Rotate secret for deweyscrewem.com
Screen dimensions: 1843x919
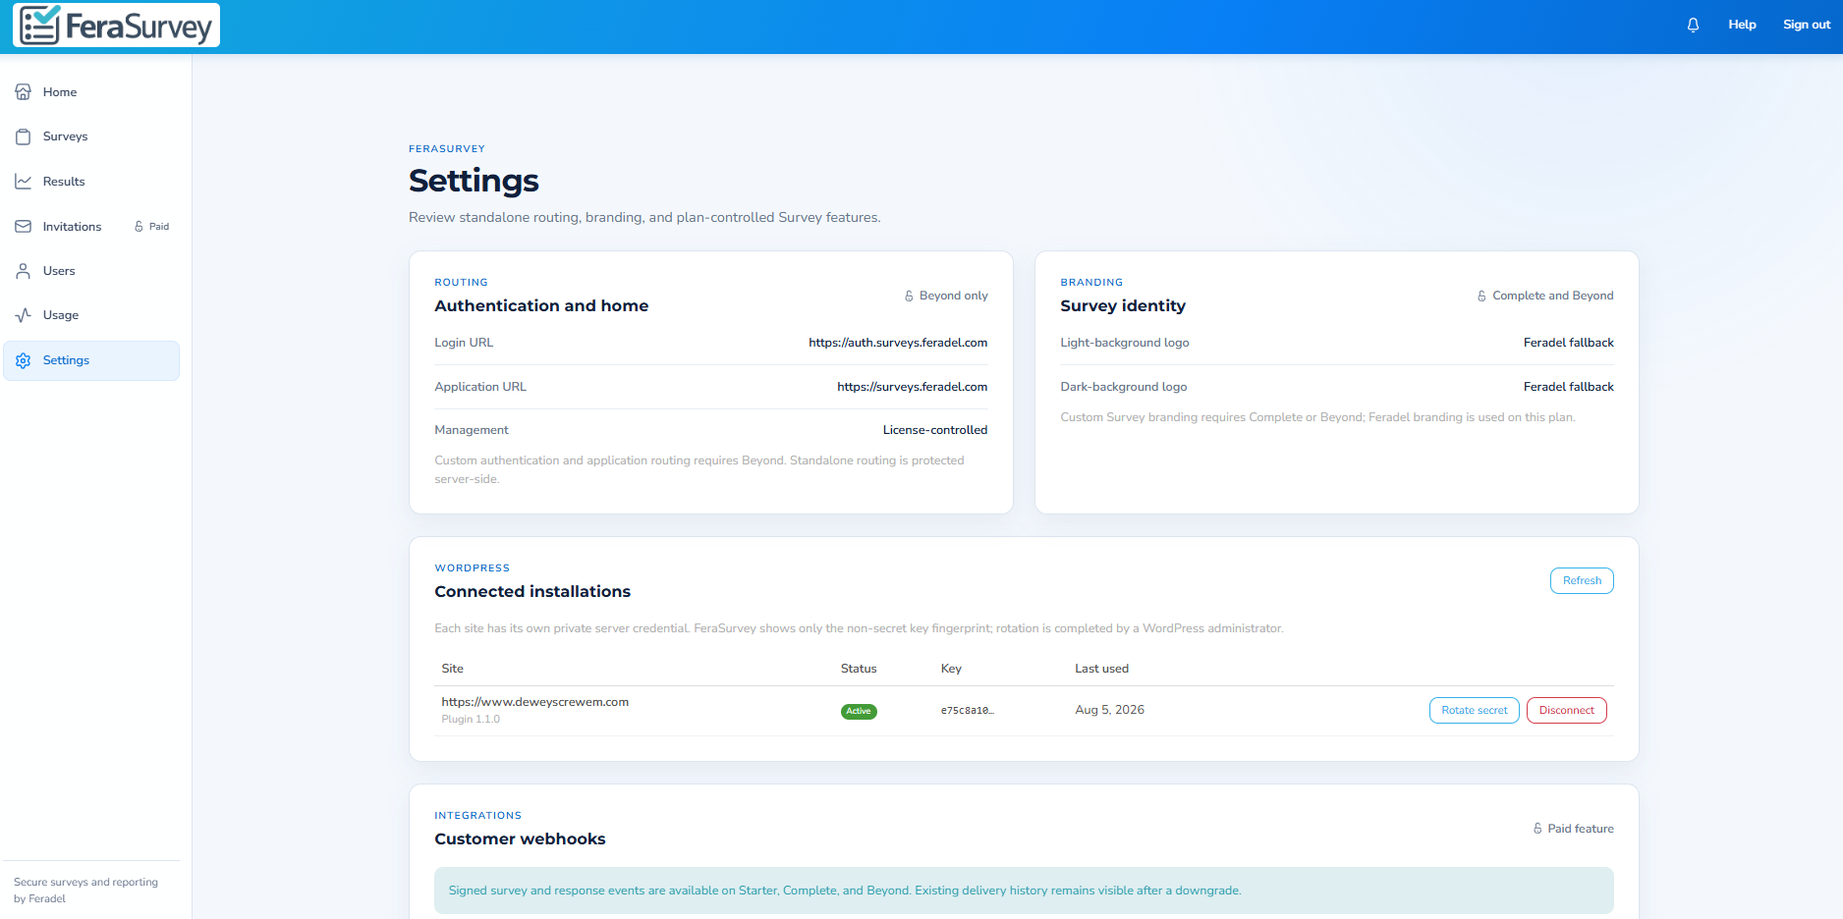[1474, 710]
